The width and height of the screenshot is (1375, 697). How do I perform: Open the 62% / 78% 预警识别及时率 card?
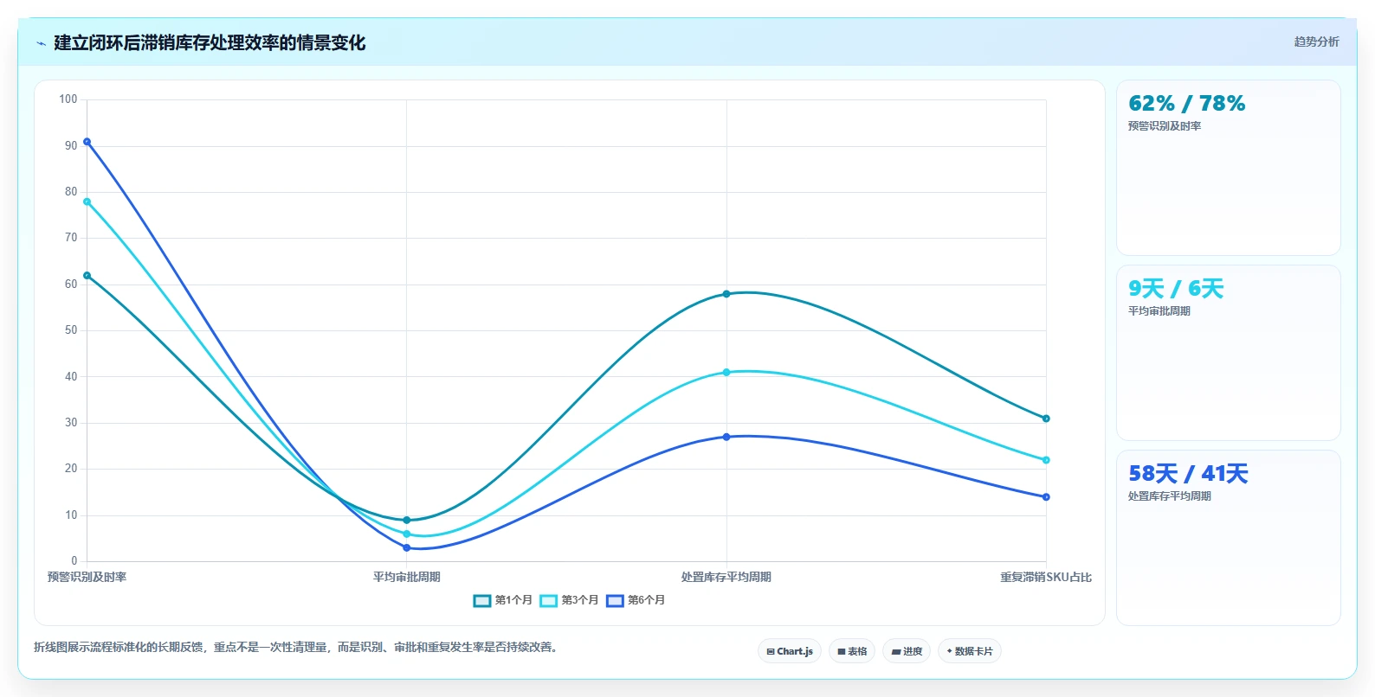[x=1228, y=168]
